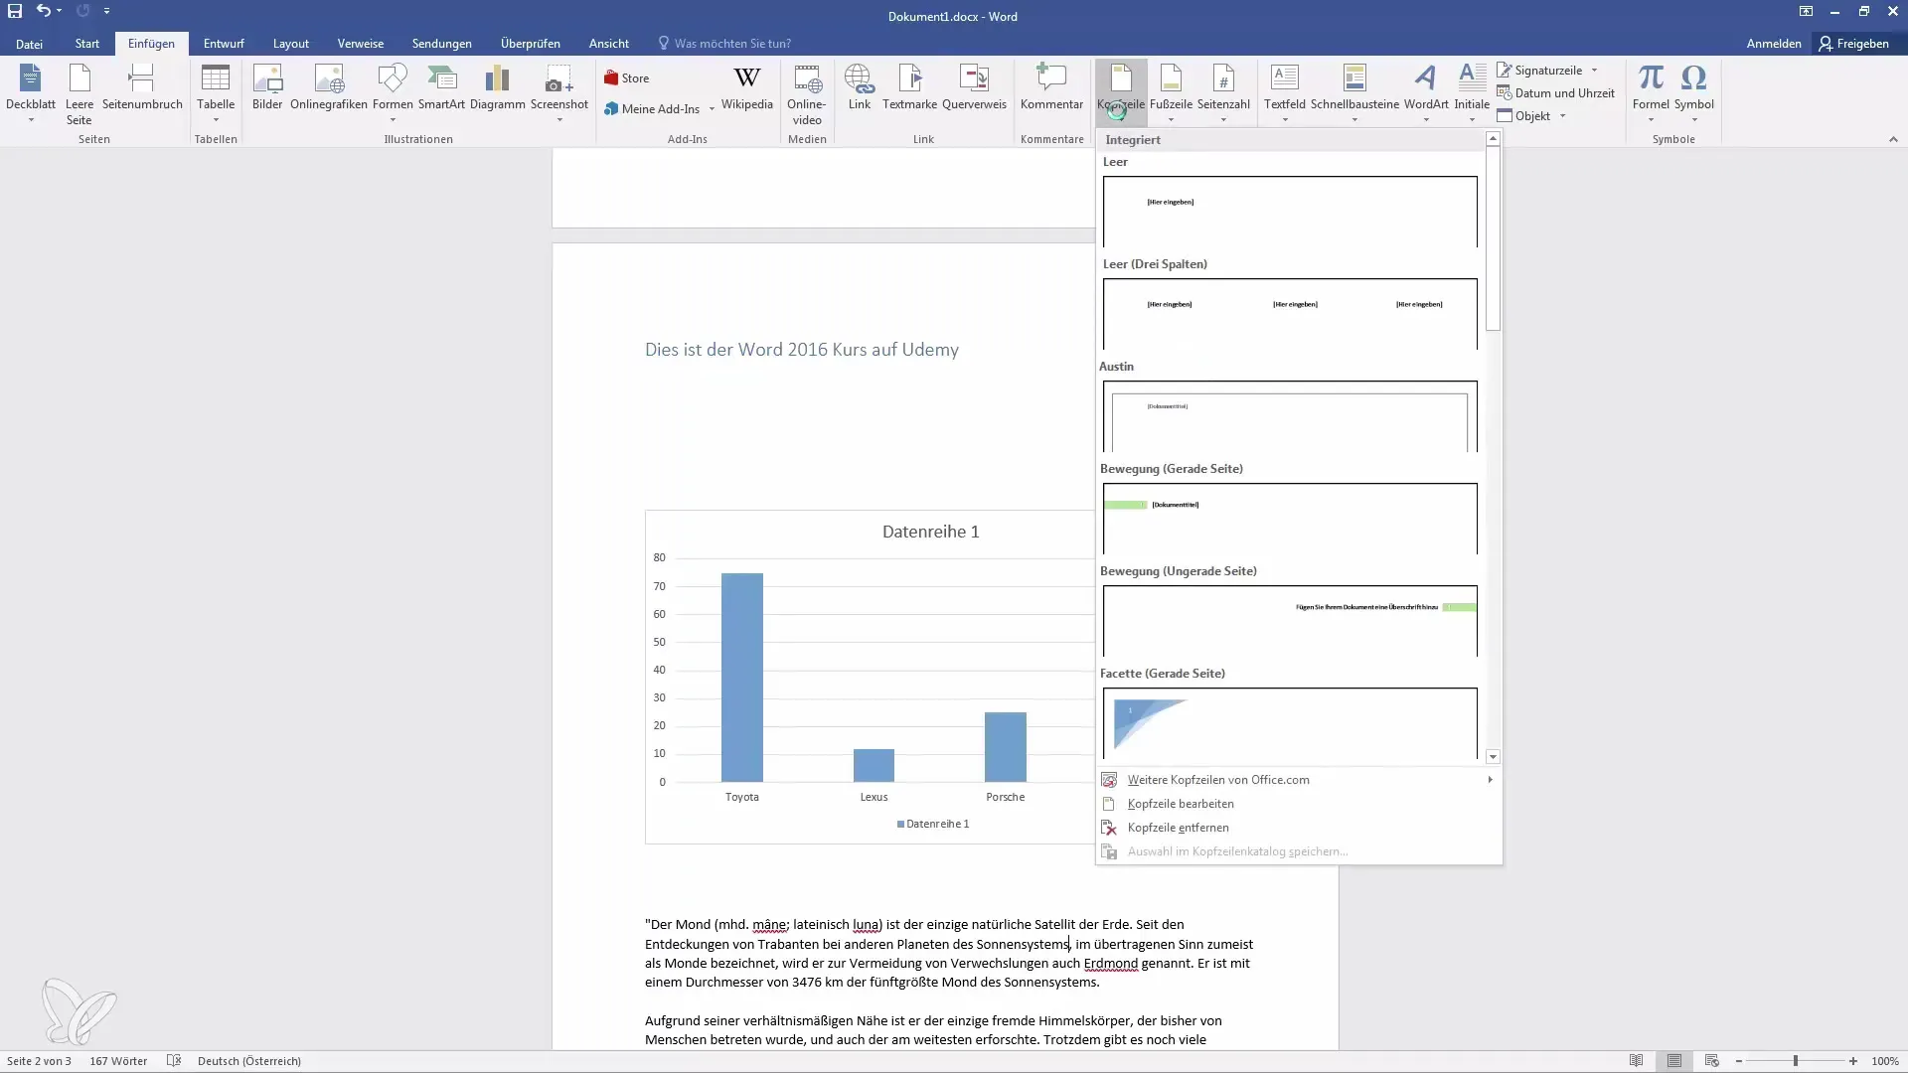Insert a SmartArt graphic
The image size is (1908, 1073).
(x=441, y=87)
